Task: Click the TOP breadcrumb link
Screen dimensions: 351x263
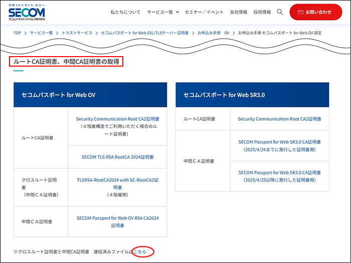Action: click(17, 33)
